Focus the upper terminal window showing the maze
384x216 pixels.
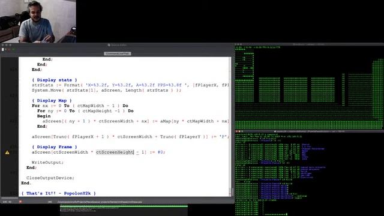(310, 86)
